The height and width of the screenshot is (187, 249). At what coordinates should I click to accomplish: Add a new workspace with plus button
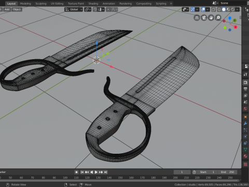[x=171, y=4]
